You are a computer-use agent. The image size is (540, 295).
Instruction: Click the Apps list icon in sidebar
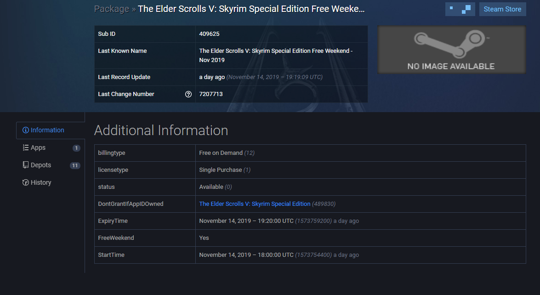[x=25, y=147]
